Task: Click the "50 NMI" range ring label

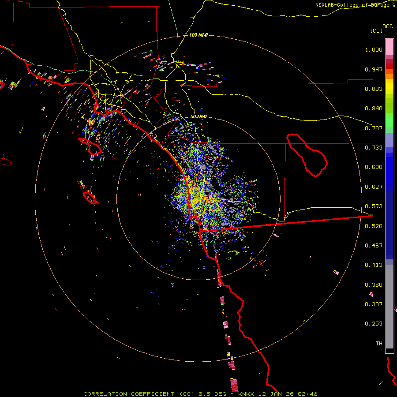Action: click(198, 116)
